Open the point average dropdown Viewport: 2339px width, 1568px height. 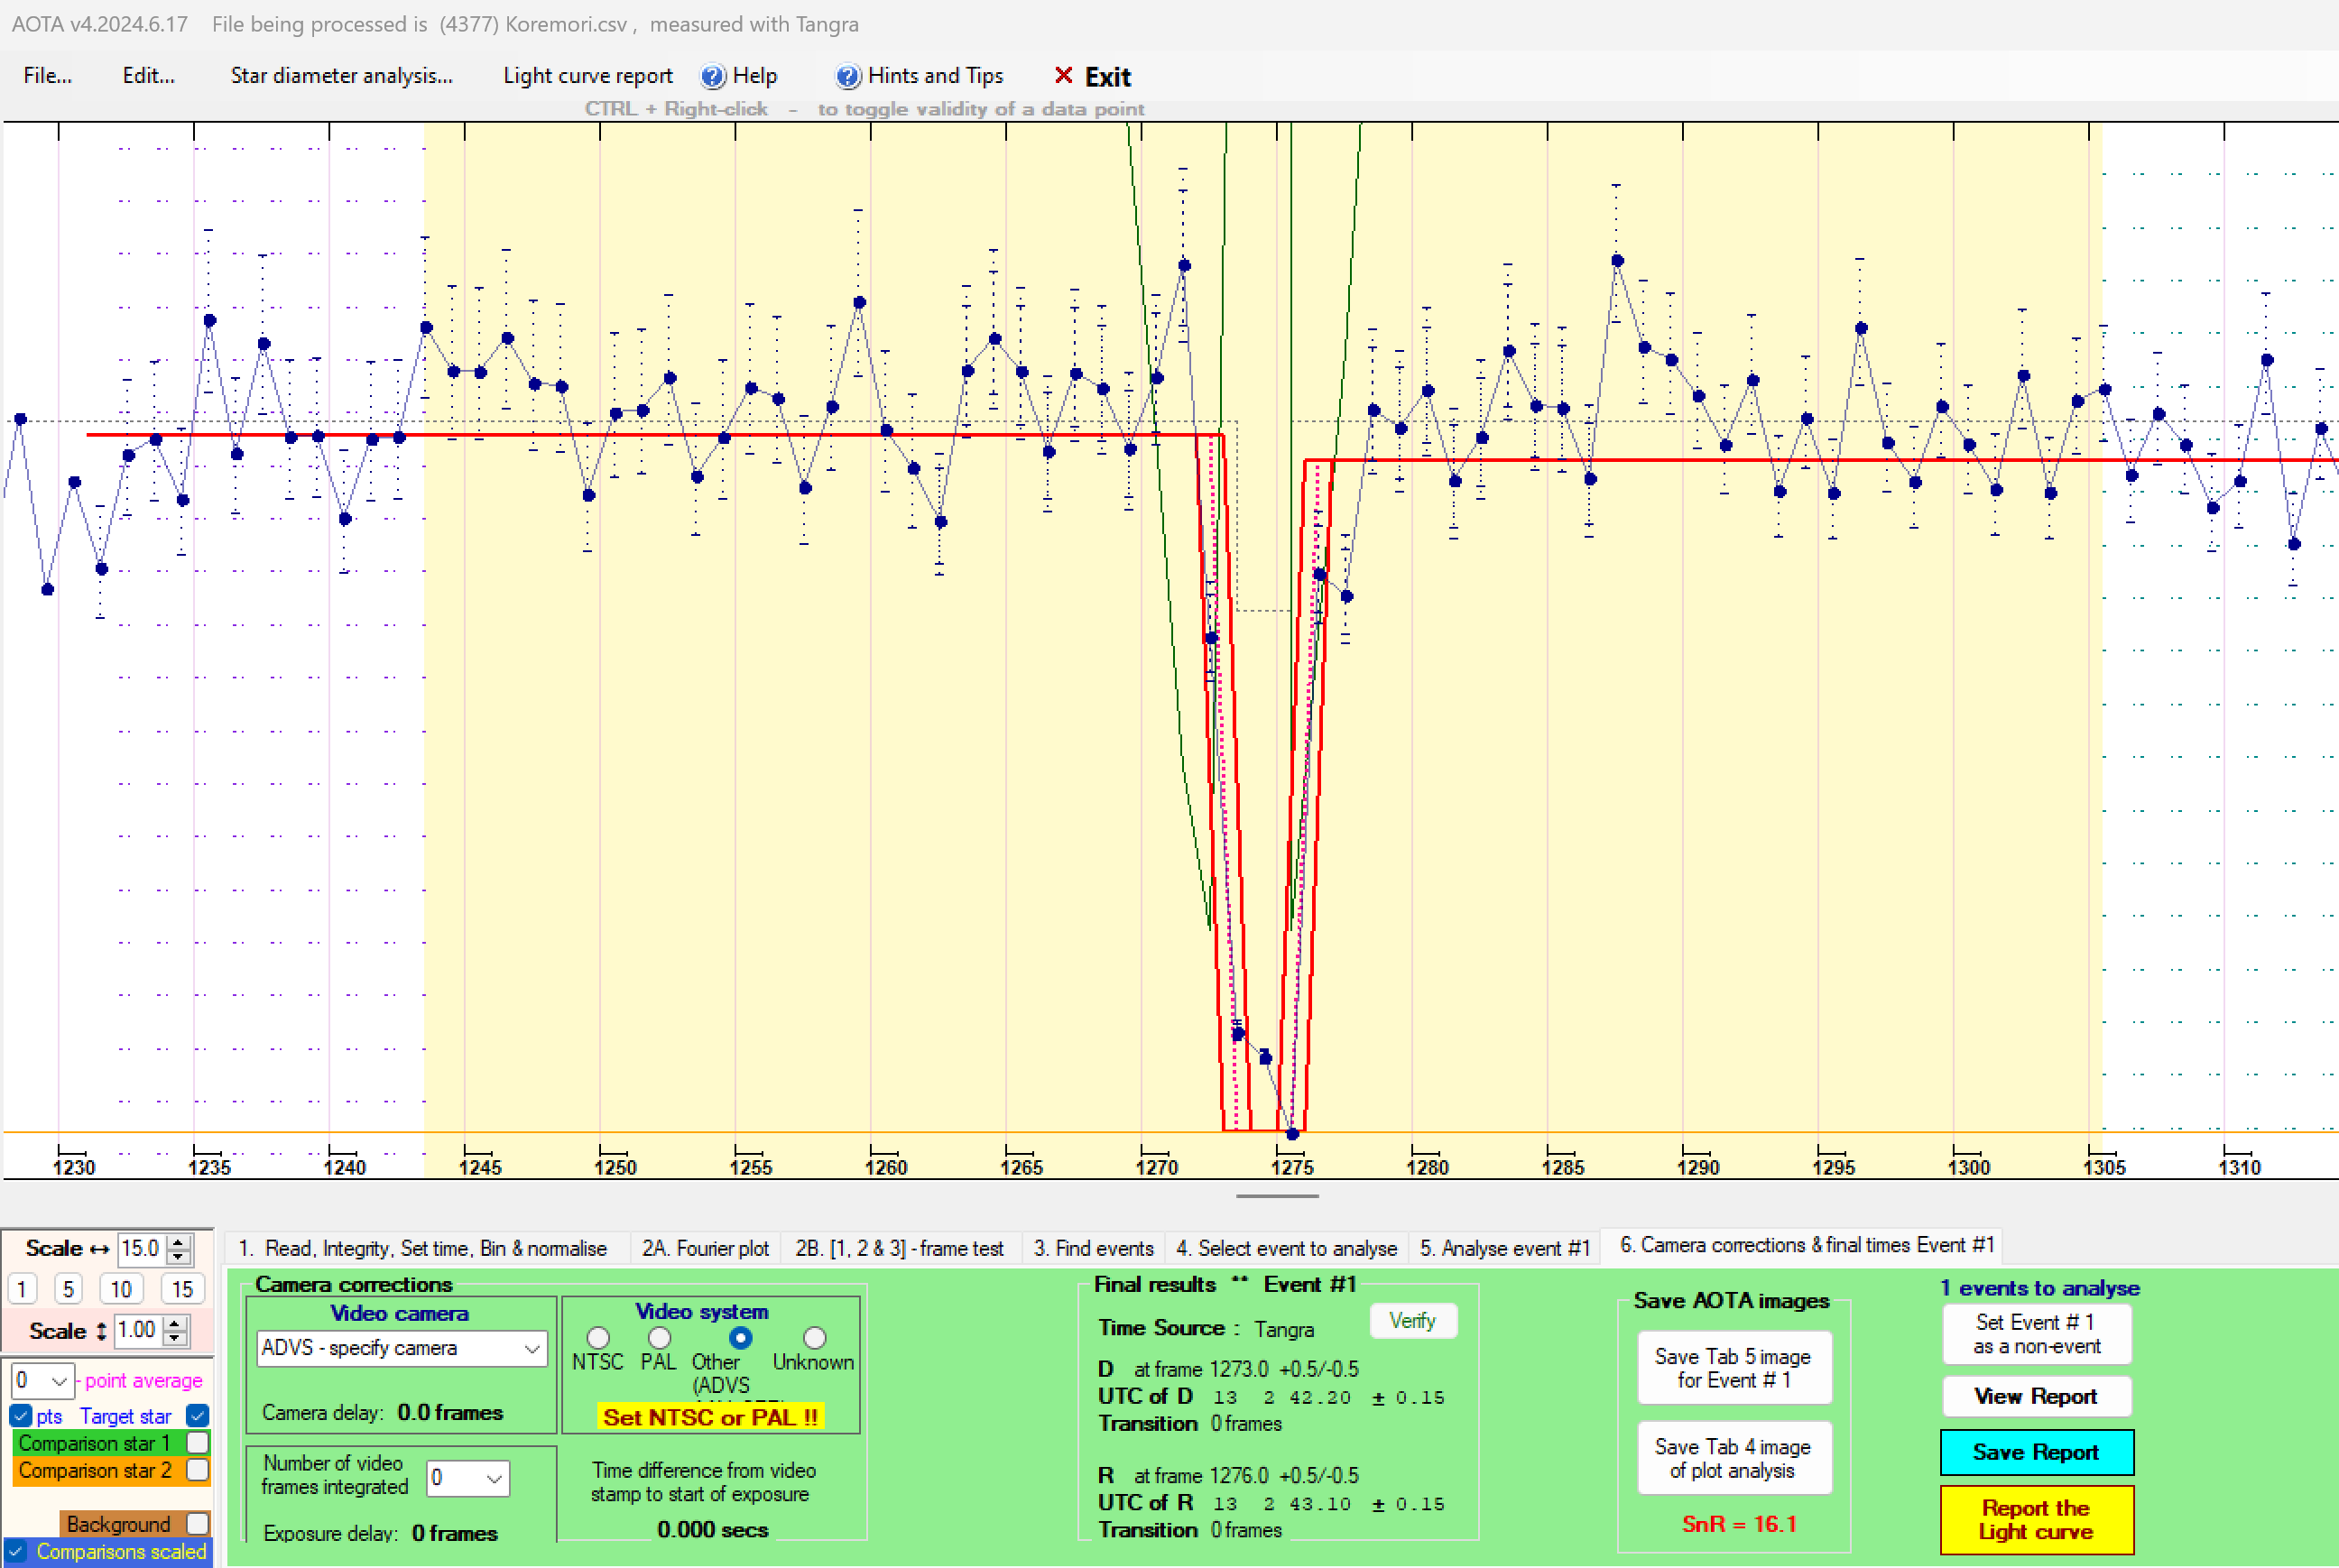click(42, 1381)
